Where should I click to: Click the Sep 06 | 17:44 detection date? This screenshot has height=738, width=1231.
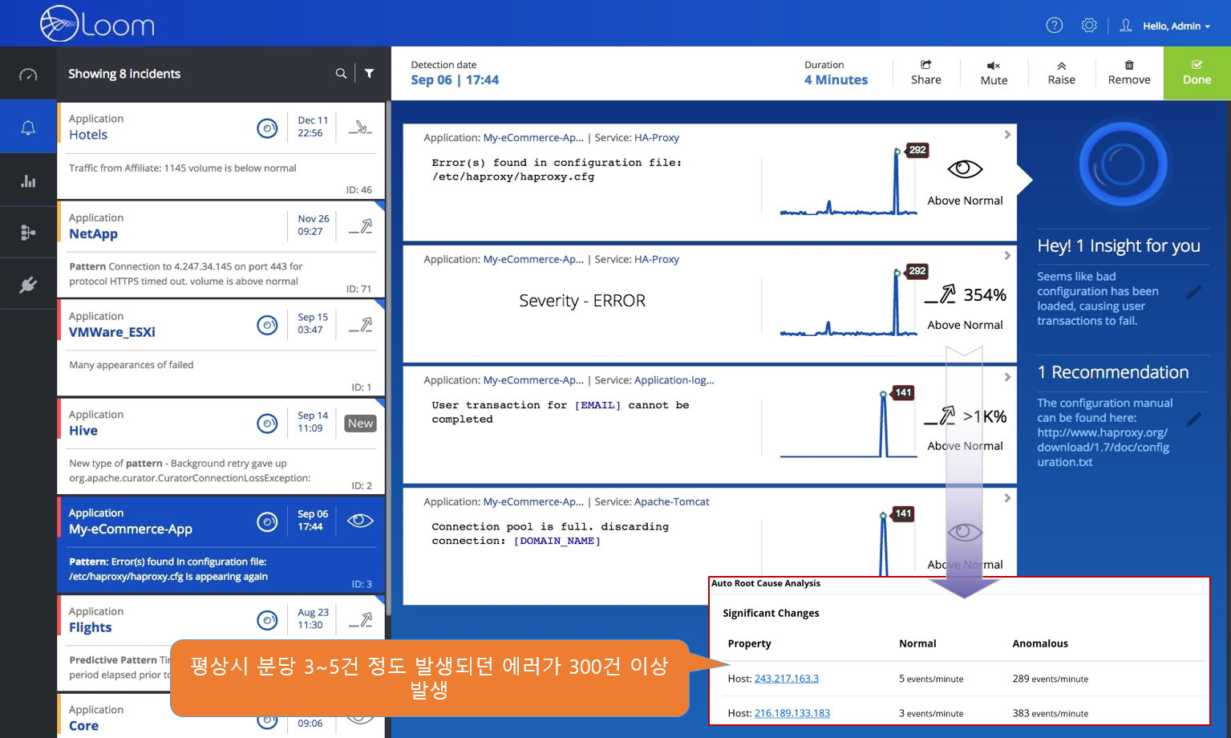coord(455,80)
